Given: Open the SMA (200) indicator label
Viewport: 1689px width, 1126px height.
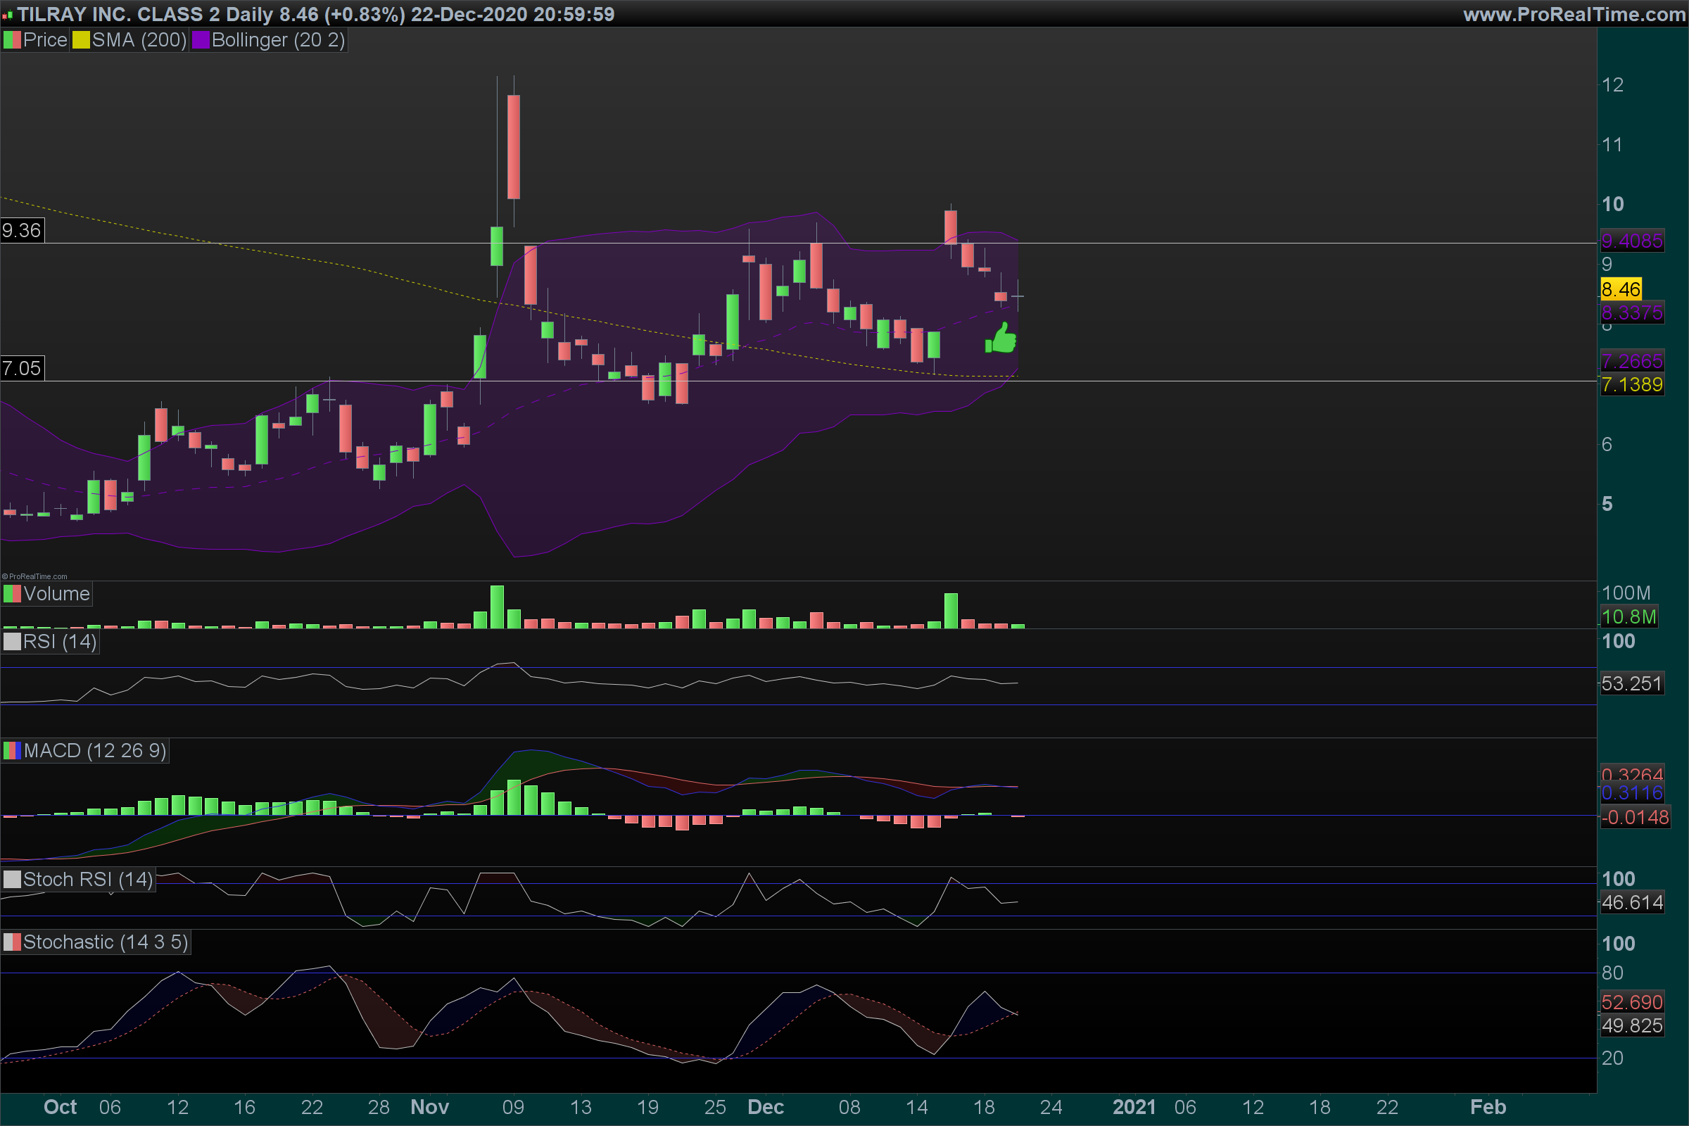Looking at the screenshot, I should click(139, 40).
